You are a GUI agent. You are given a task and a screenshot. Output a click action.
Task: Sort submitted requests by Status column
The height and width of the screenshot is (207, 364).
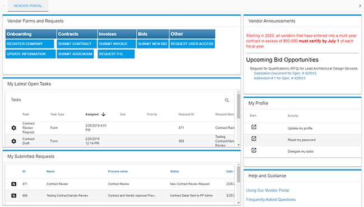coord(174,171)
